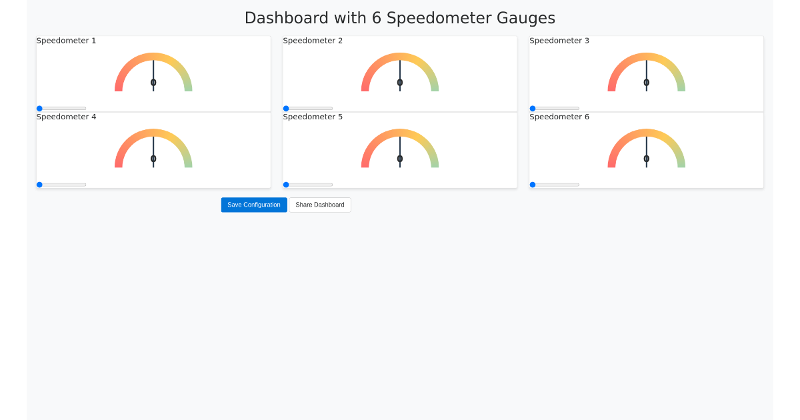
Task: Select the Speedometer 3 slider thumb
Action: tap(533, 108)
